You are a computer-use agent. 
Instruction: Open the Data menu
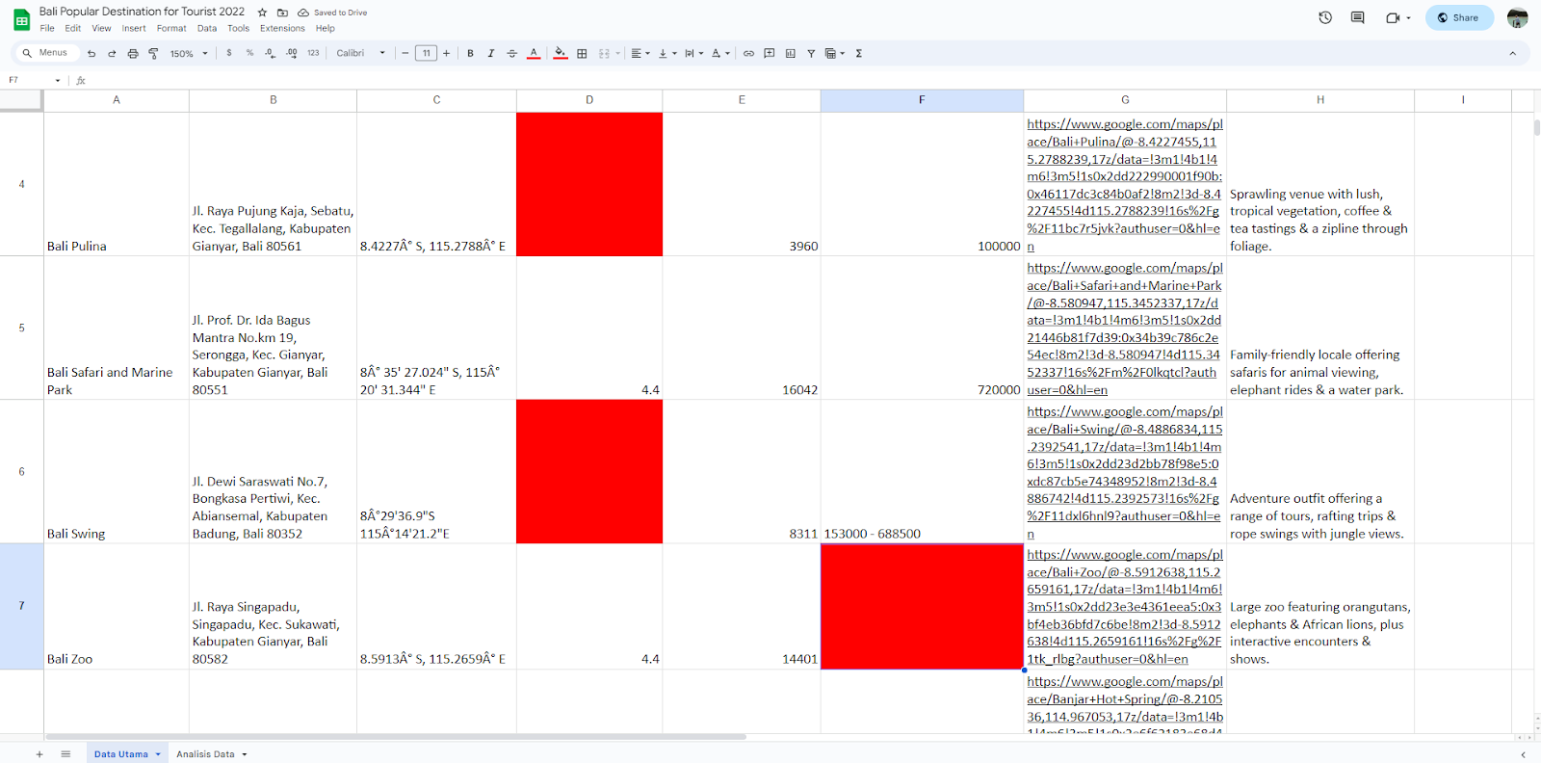click(207, 28)
